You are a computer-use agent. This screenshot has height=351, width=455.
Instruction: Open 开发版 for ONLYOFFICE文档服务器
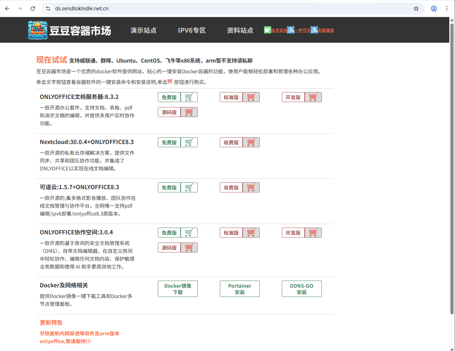(293, 97)
